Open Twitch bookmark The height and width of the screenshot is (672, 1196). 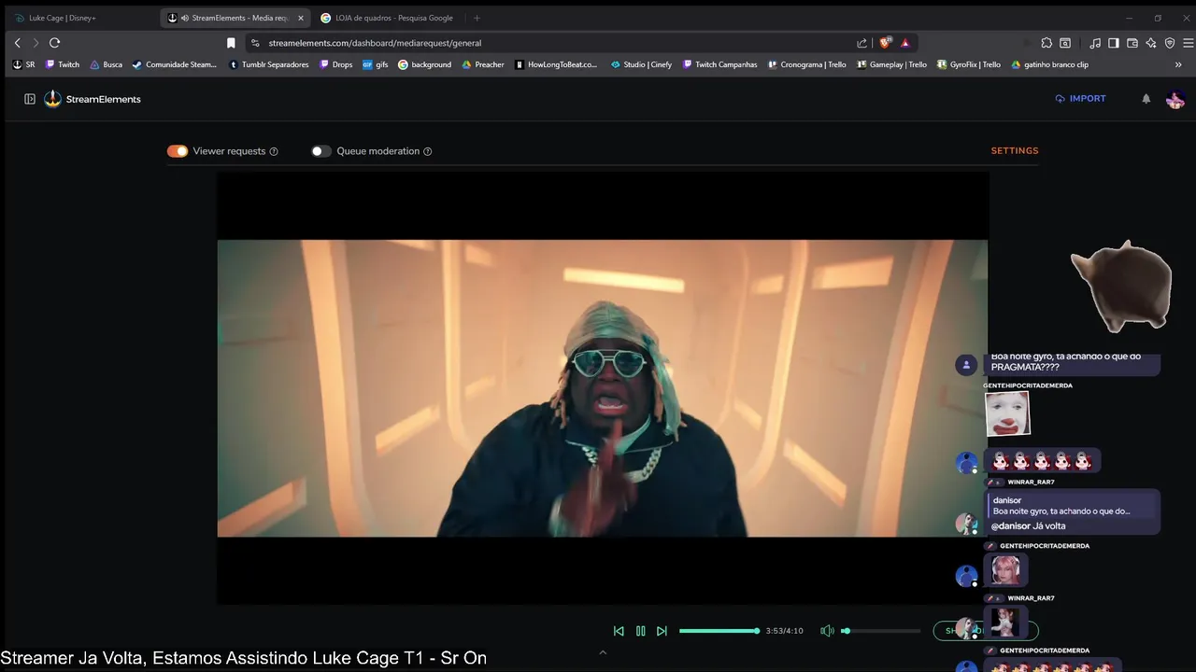point(63,64)
